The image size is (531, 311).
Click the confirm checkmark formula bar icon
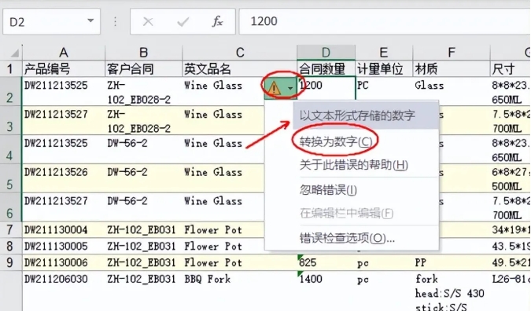click(x=183, y=22)
